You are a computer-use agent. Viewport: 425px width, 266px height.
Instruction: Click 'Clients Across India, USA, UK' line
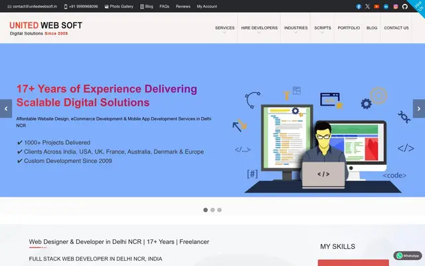(x=114, y=152)
